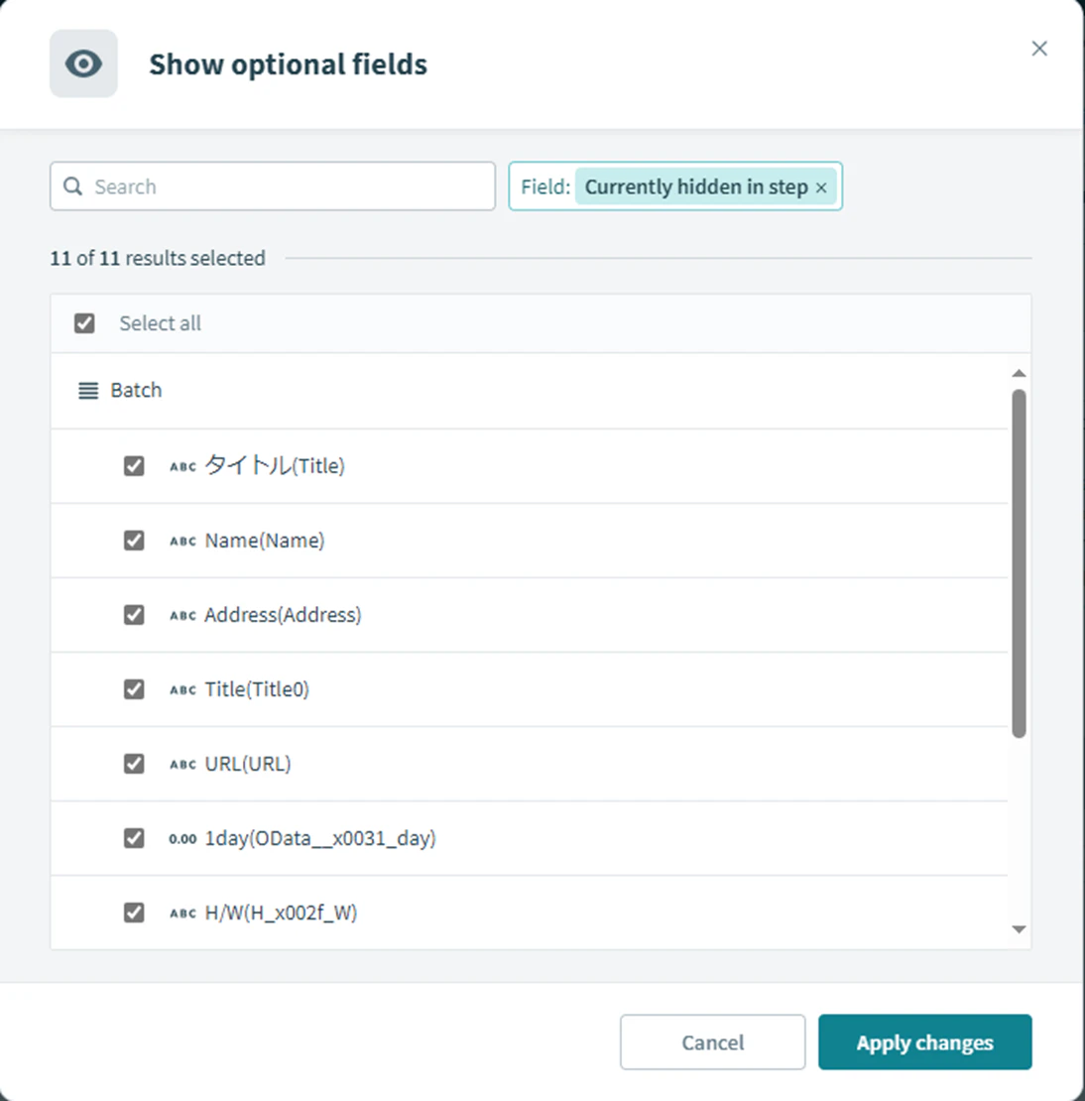Deselect the Title(Title0) checkbox

click(x=134, y=689)
